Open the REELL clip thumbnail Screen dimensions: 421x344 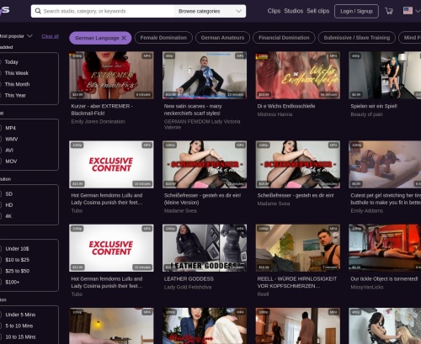298,248
